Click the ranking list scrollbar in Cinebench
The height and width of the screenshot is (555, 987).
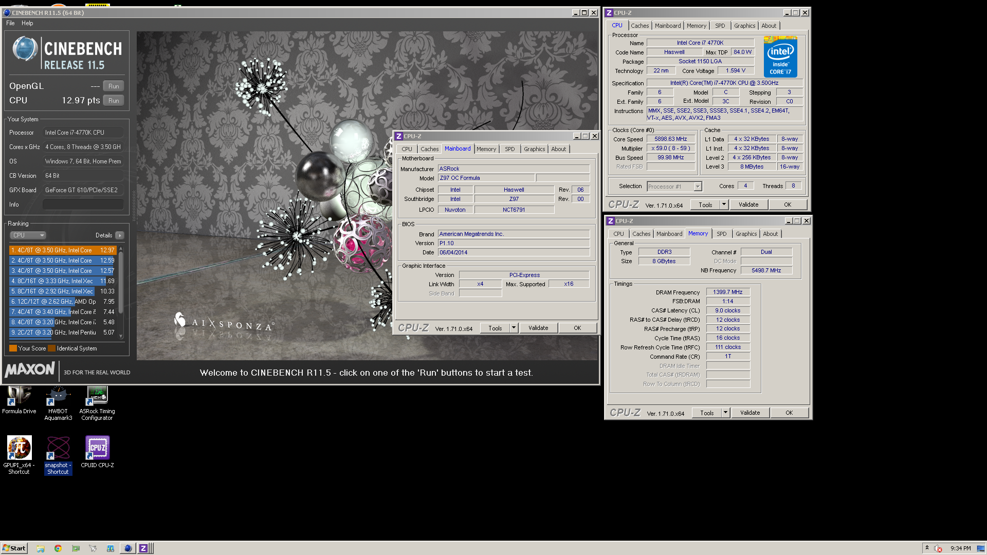(121, 292)
